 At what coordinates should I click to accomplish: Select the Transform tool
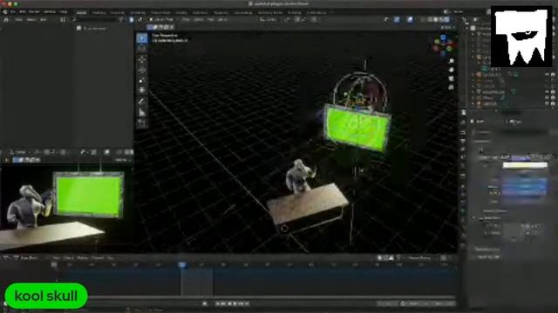(x=141, y=90)
